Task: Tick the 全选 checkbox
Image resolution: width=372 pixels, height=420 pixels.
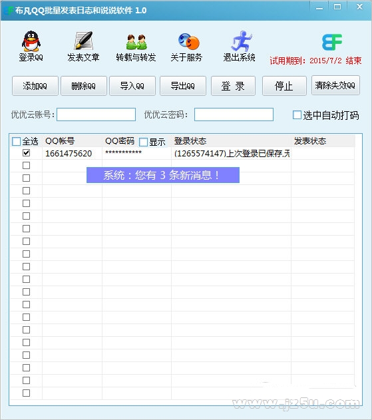Action: click(x=17, y=141)
